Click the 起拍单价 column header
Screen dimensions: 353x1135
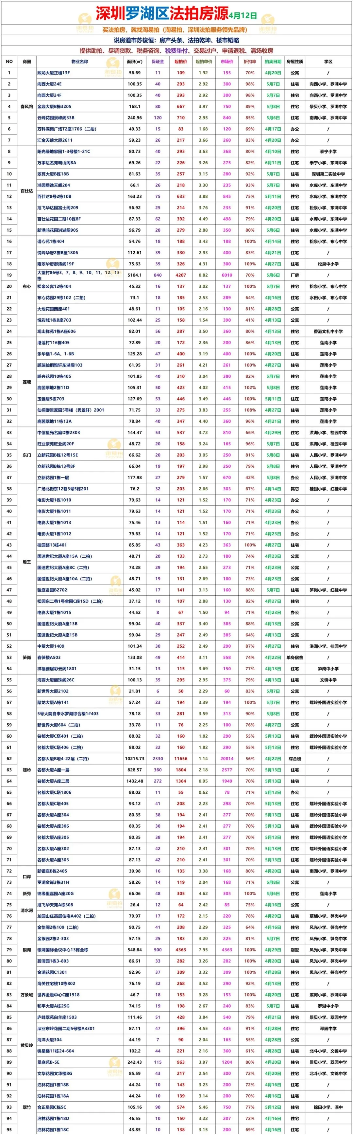pos(204,62)
